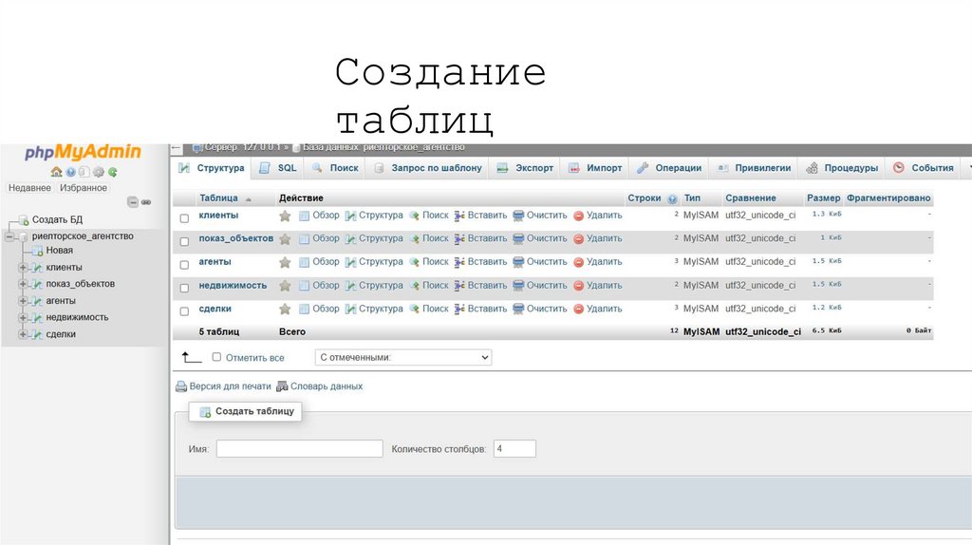The width and height of the screenshot is (972, 545).
Task: Click the клиенты table icon in tree
Action: 37,268
